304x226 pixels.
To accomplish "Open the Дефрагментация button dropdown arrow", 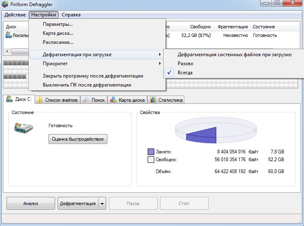I will coord(102,203).
